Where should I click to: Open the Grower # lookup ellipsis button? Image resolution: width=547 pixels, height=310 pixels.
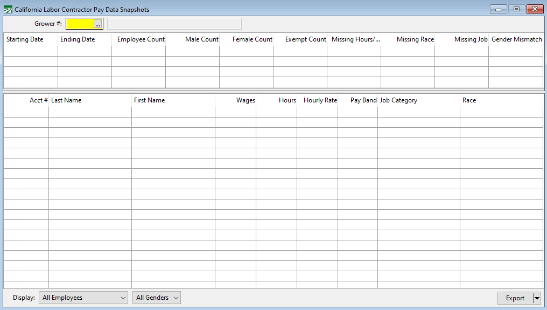(x=97, y=24)
